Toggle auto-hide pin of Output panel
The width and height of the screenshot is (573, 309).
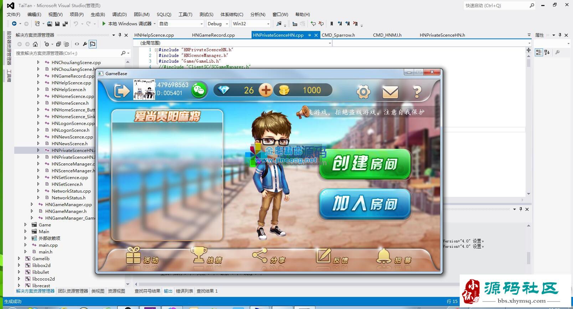point(521,209)
